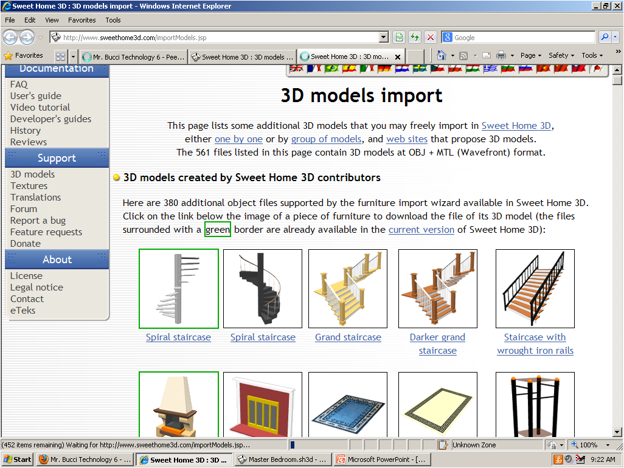Click the red fireplace thumbnail
This screenshot has width=624, height=468.
pos(263,405)
